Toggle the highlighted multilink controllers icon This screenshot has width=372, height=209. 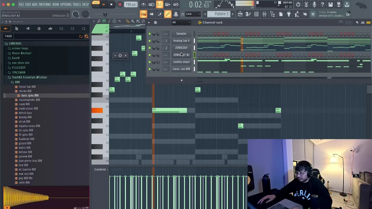point(168,14)
